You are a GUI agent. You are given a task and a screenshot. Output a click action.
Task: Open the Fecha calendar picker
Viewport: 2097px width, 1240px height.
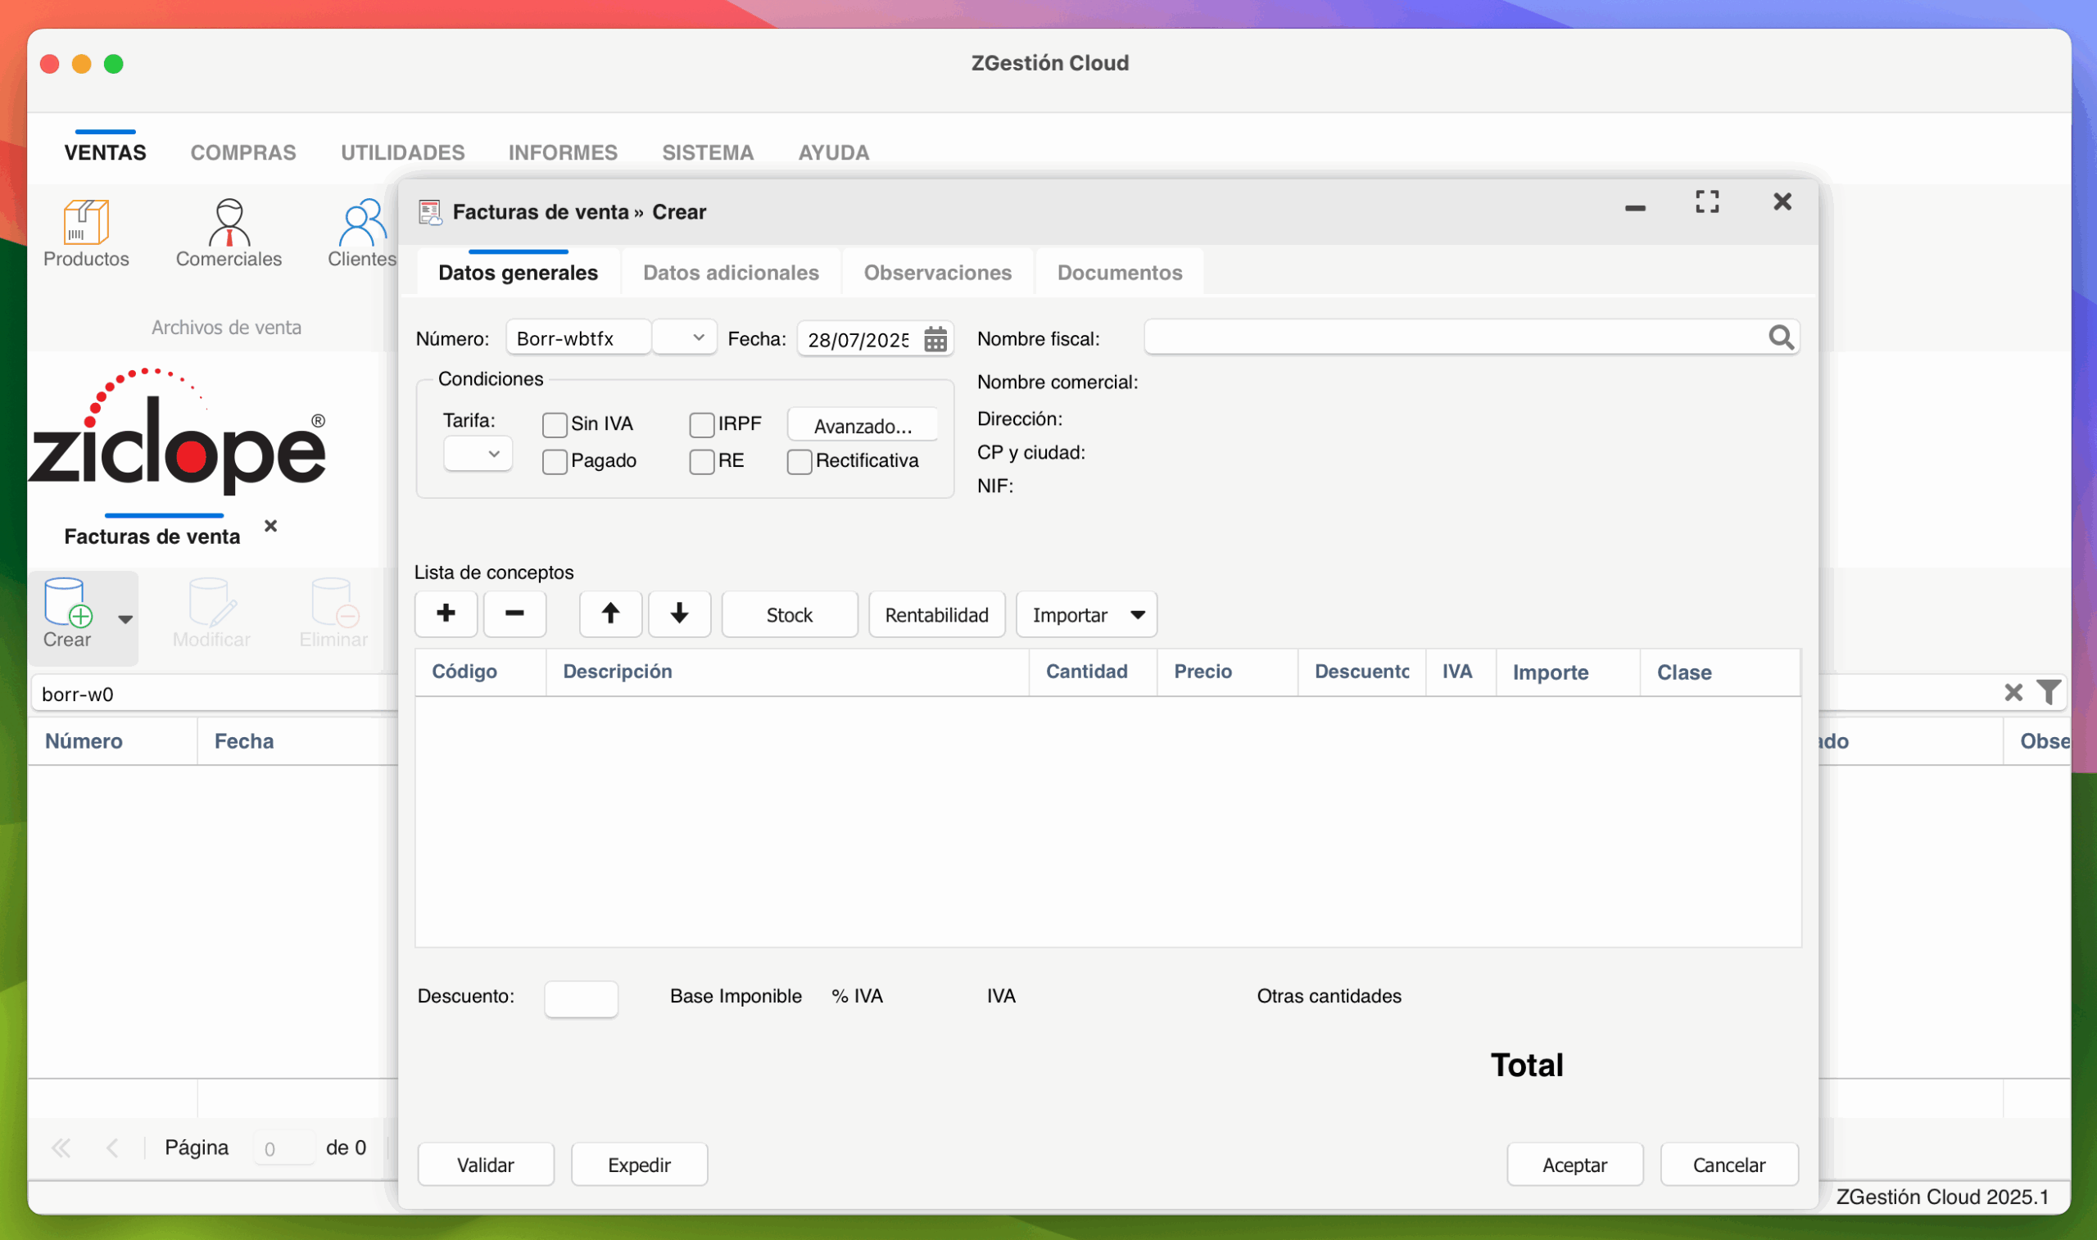coord(935,339)
